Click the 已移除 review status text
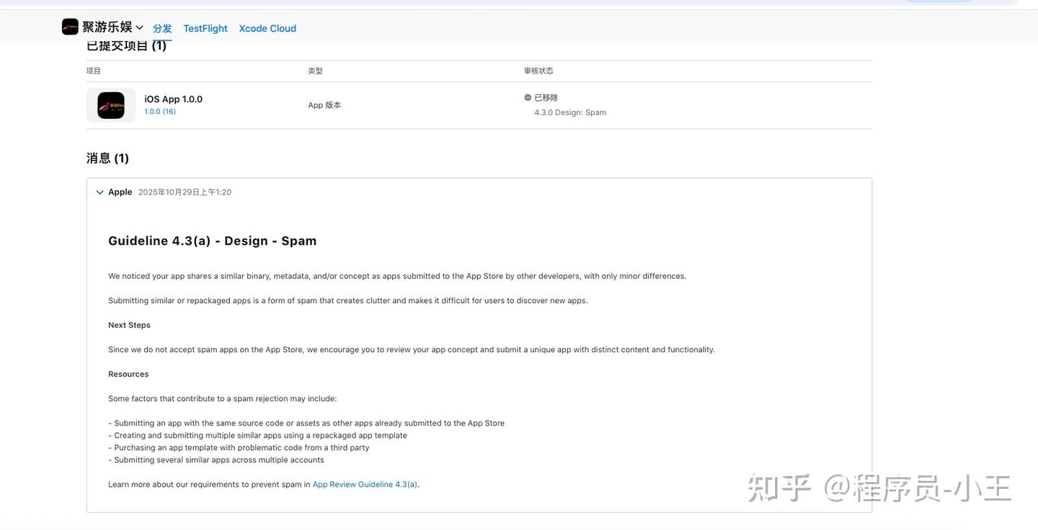The width and height of the screenshot is (1038, 530). pyautogui.click(x=546, y=98)
